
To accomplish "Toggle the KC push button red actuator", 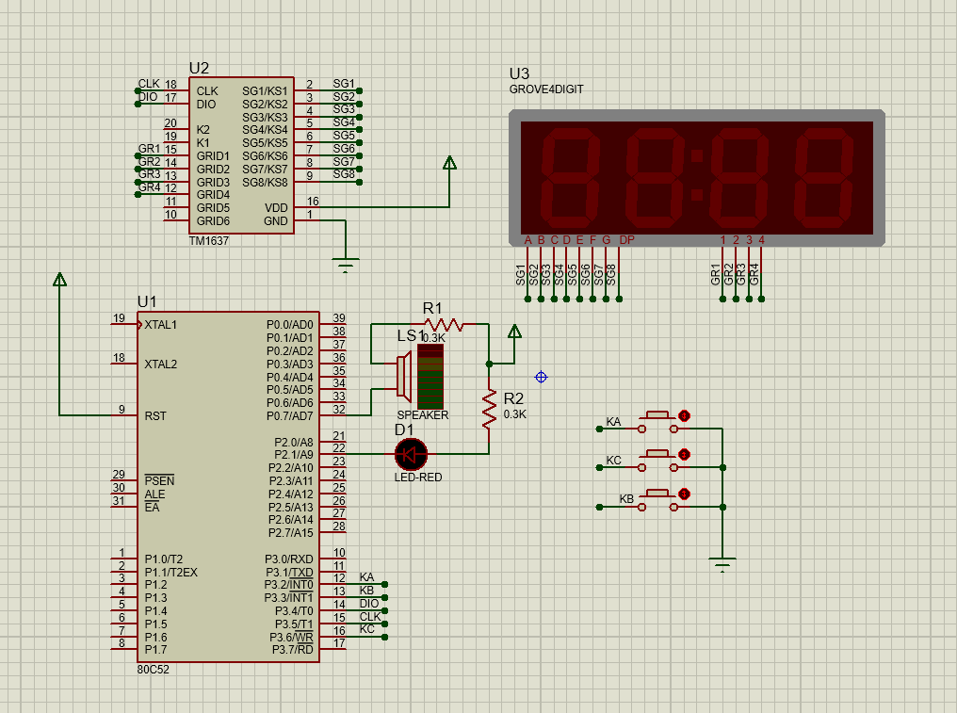I will pos(684,455).
